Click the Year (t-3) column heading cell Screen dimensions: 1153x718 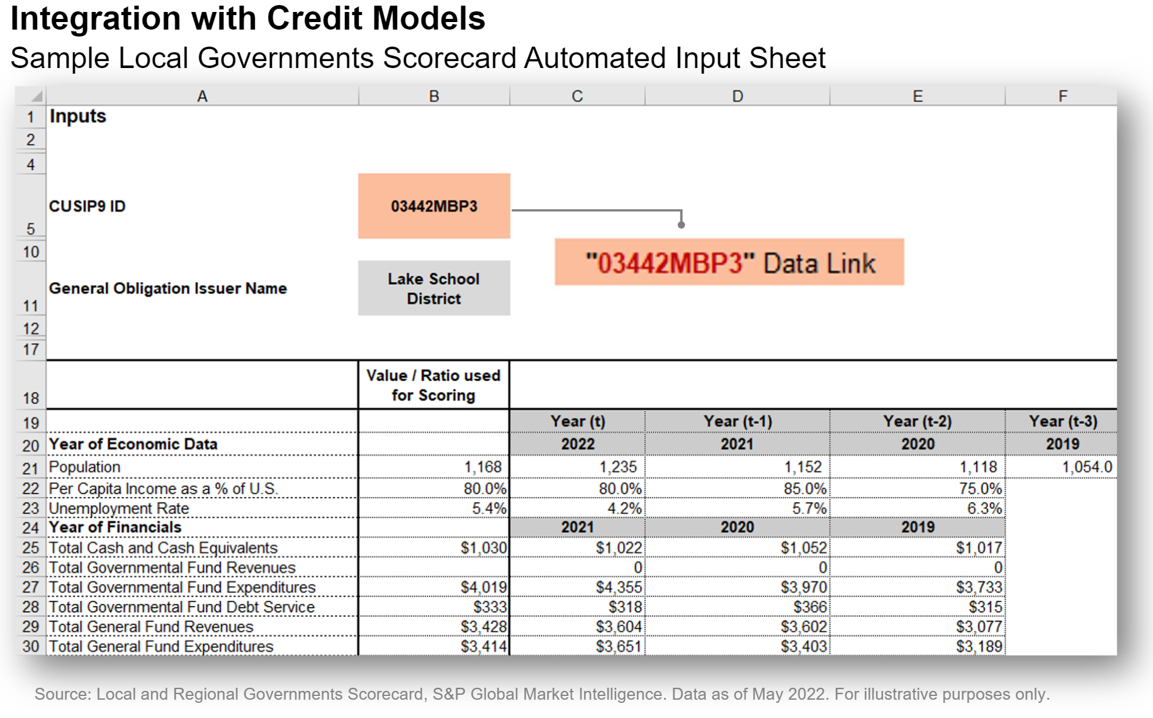[1062, 421]
